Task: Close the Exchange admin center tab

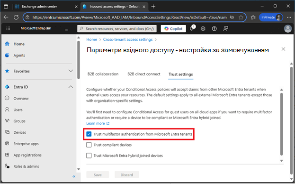Action: click(x=76, y=7)
